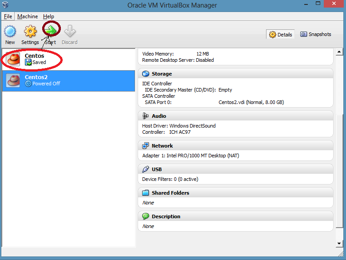Click Device Filters 0 (0 active) text

tap(170, 179)
